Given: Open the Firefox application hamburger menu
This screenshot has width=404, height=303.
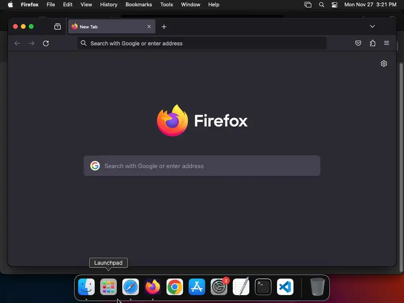Looking at the screenshot, I should (387, 43).
